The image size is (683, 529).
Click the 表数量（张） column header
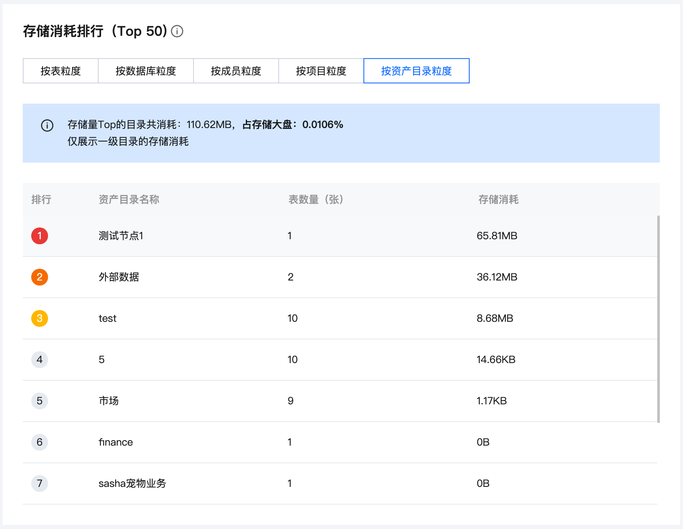(x=316, y=200)
